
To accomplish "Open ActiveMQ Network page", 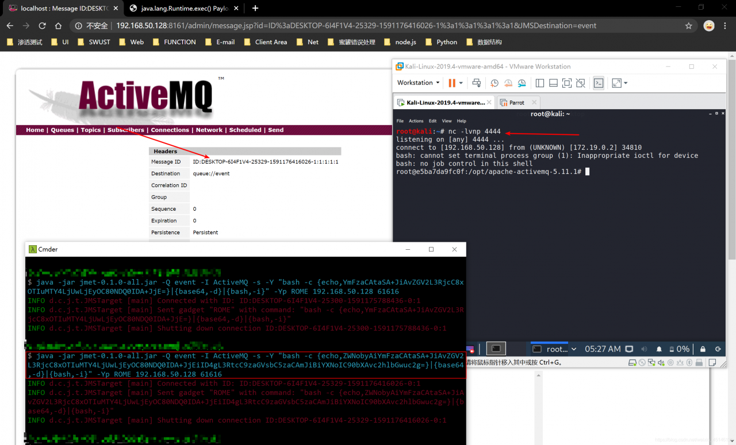I will coord(209,130).
